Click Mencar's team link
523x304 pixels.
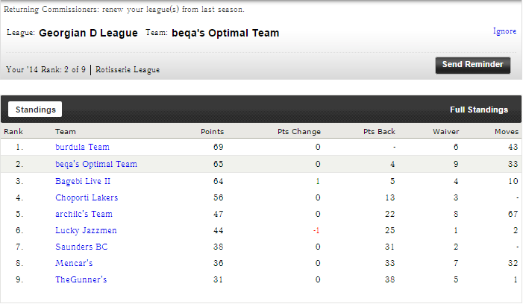click(73, 263)
